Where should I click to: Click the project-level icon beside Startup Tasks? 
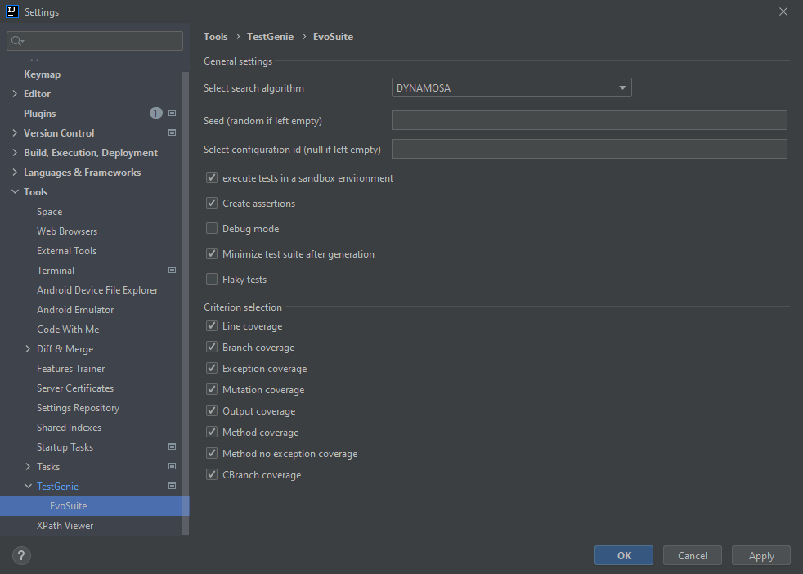click(172, 446)
